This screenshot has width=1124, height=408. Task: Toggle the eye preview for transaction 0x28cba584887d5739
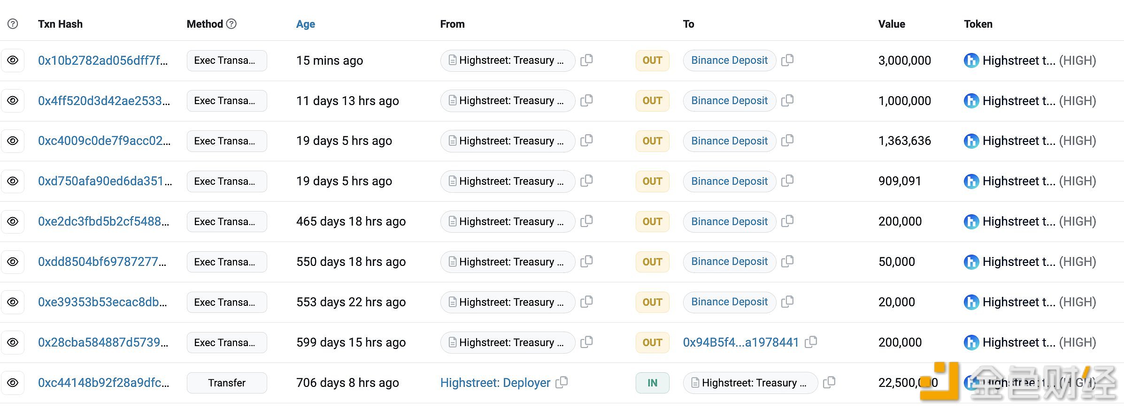(13, 342)
